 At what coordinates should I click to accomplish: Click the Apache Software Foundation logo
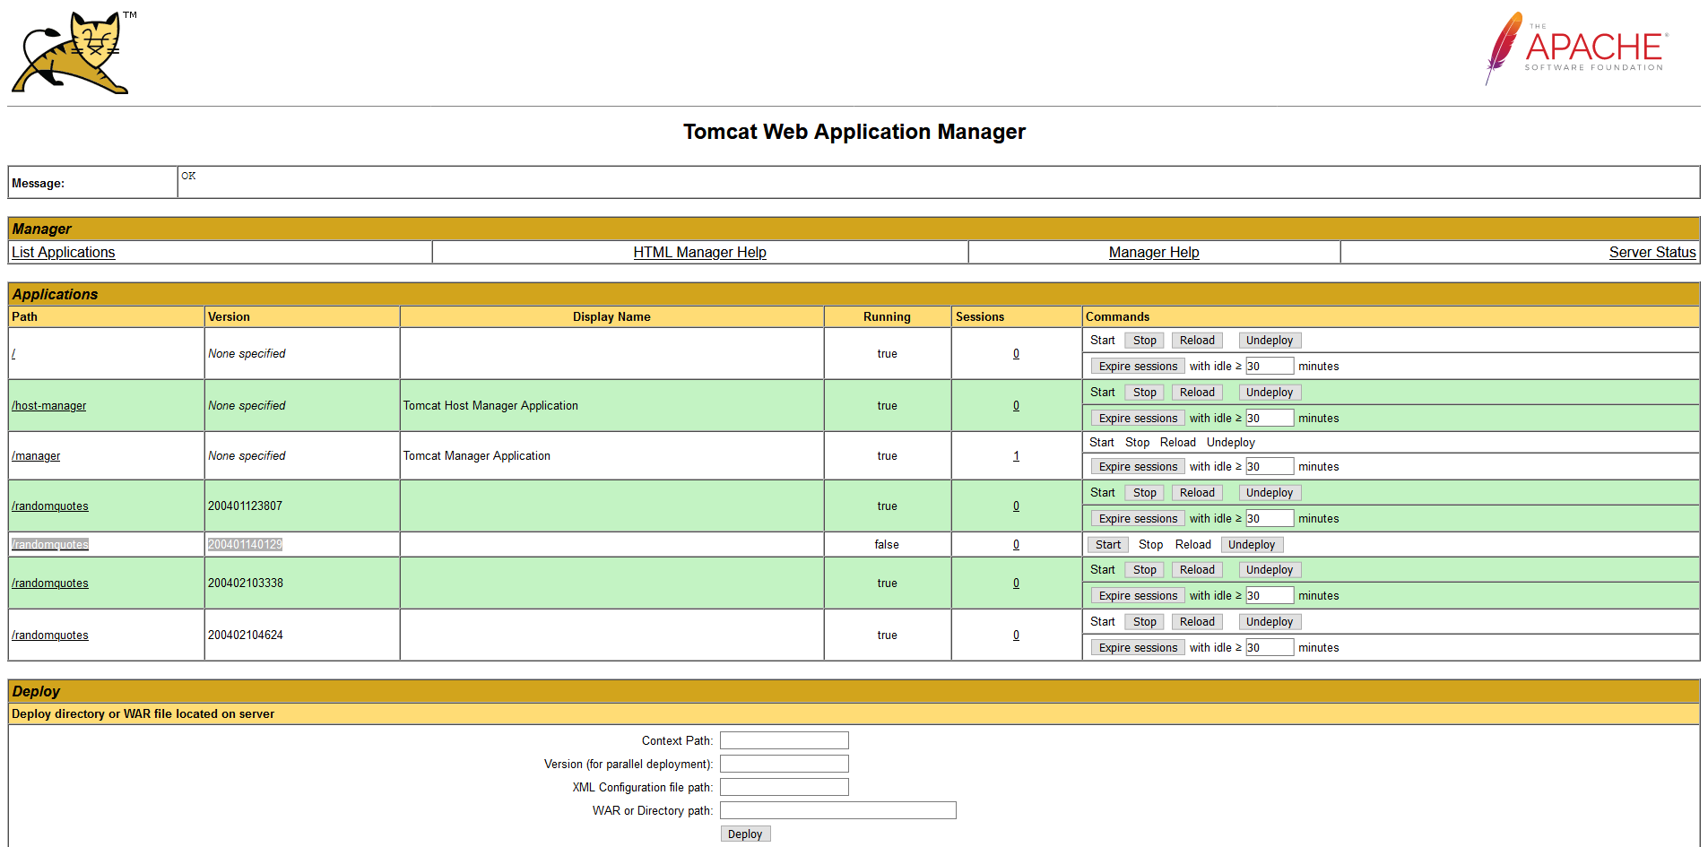point(1575,48)
